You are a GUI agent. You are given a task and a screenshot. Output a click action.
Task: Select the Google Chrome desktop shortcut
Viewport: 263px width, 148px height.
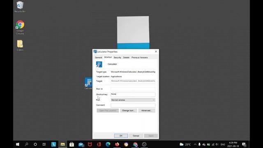tap(20, 28)
